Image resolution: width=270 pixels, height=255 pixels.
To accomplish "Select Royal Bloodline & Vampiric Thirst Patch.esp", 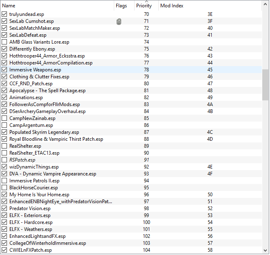I will tap(56, 139).
